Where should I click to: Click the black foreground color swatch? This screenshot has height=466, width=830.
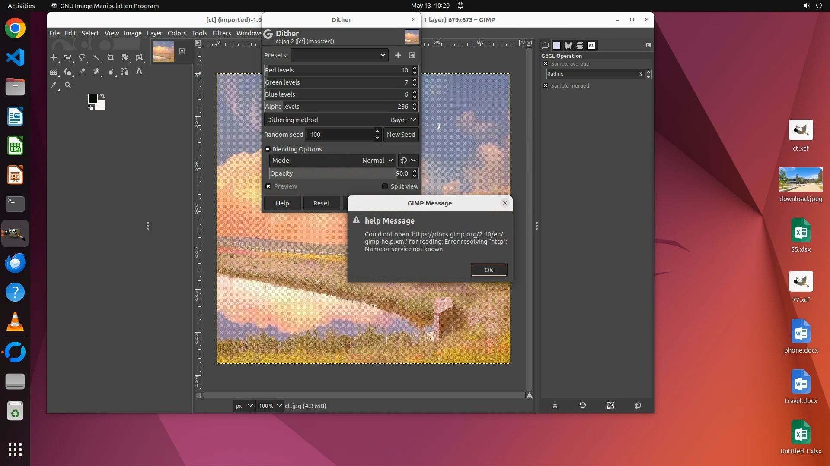(x=93, y=99)
